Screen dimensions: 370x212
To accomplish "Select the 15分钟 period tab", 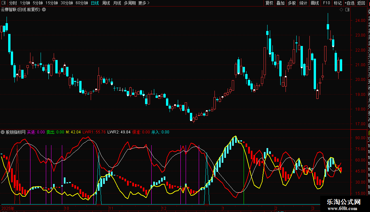I will [52, 3].
